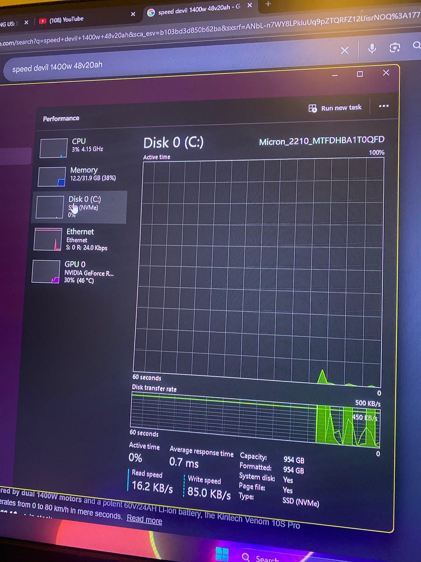Screen dimensions: 421x562
Task: Open a new browser tab with plus
Action: pos(268,4)
